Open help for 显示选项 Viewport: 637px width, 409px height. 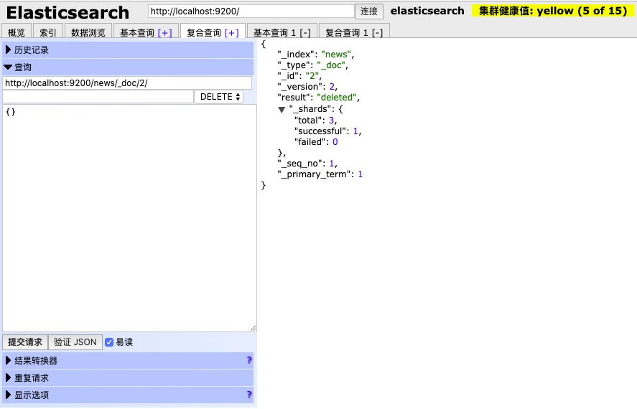[249, 395]
